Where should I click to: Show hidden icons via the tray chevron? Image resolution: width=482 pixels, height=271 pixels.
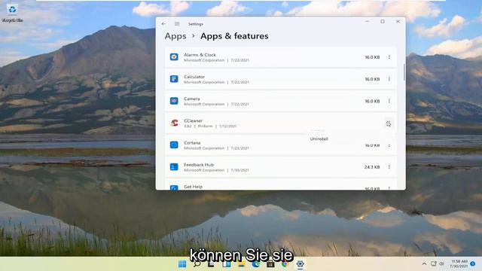[424, 263]
